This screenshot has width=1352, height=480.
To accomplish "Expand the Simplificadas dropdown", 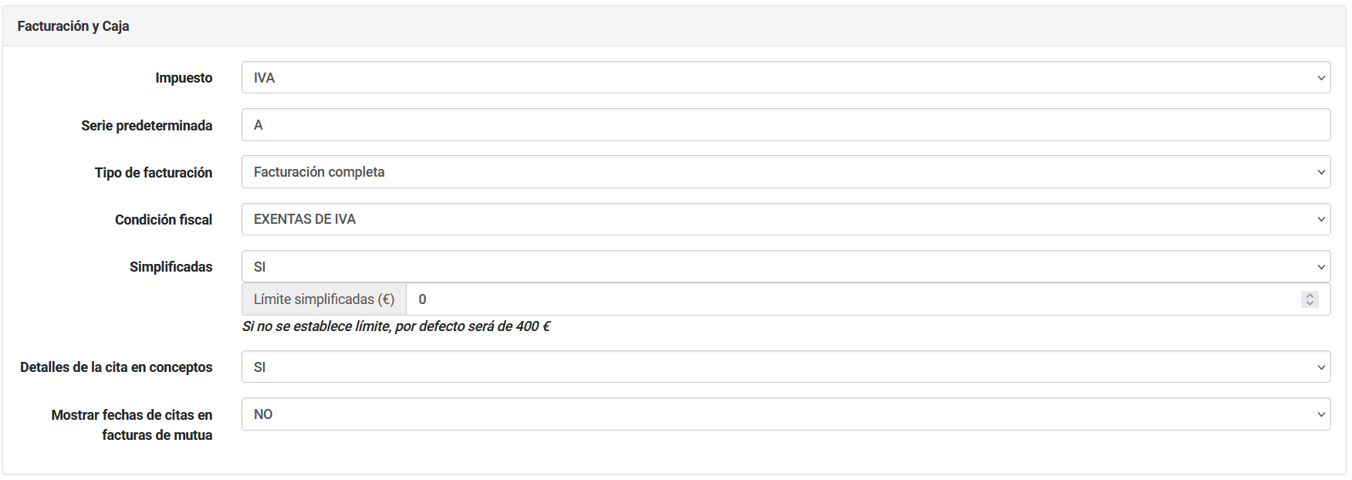I will click(x=786, y=267).
